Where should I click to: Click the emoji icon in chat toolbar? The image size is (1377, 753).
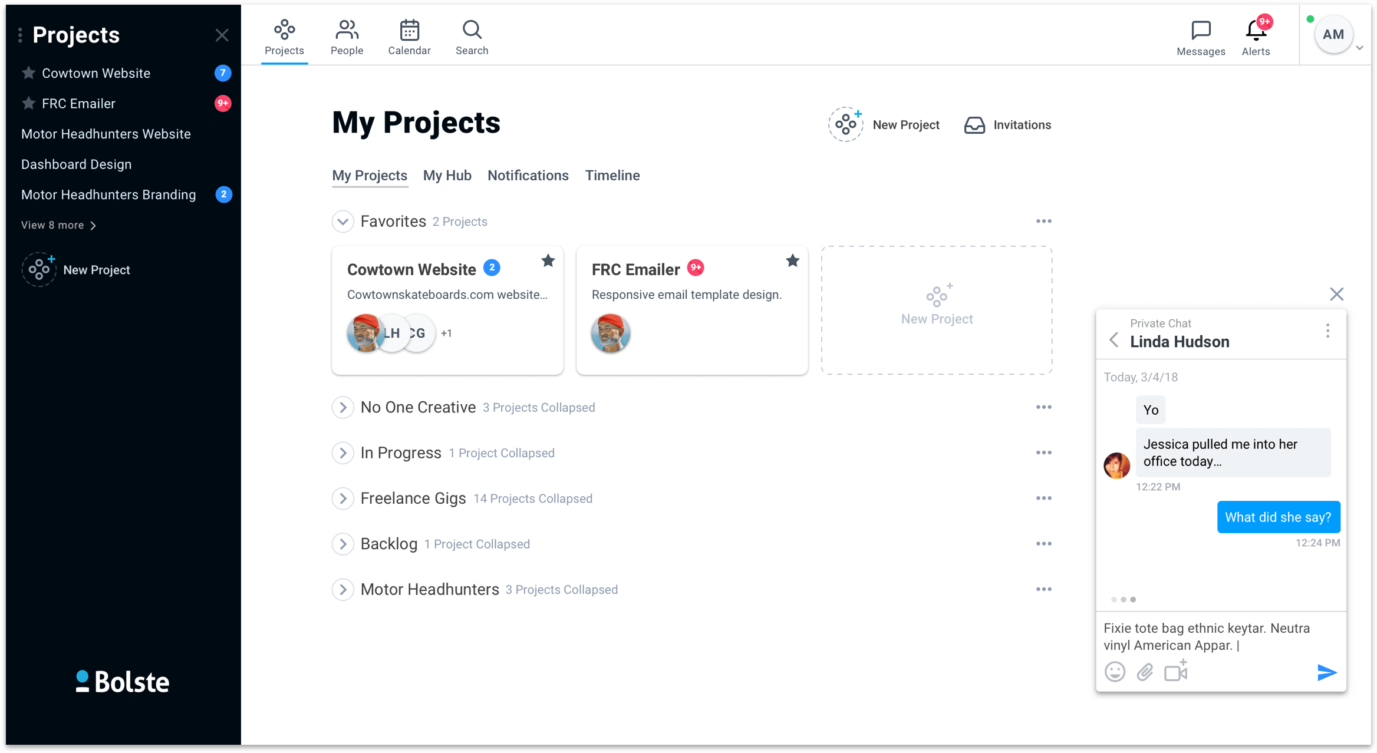click(x=1115, y=671)
